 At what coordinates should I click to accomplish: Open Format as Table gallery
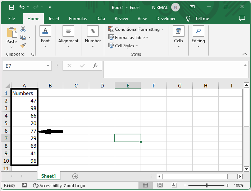point(128,38)
